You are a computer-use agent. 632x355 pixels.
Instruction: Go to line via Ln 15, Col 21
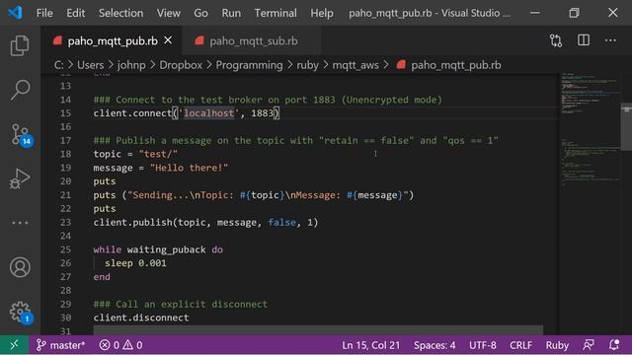pos(371,345)
